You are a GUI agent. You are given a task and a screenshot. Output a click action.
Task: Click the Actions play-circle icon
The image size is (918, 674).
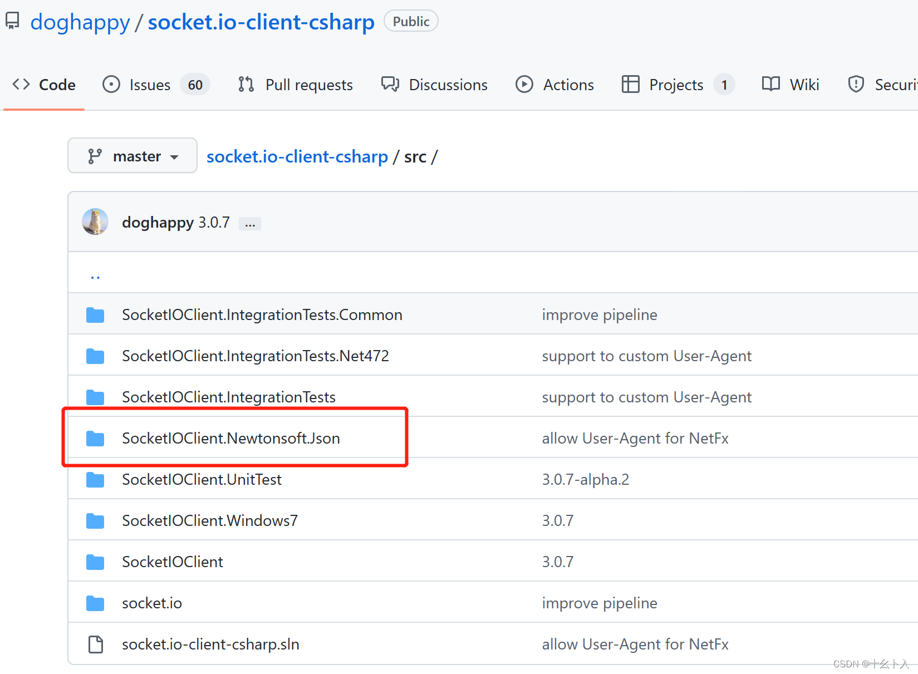(x=524, y=84)
